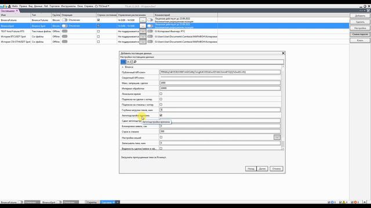Click the max requested trades field with 1000

pyautogui.click(x=220, y=83)
